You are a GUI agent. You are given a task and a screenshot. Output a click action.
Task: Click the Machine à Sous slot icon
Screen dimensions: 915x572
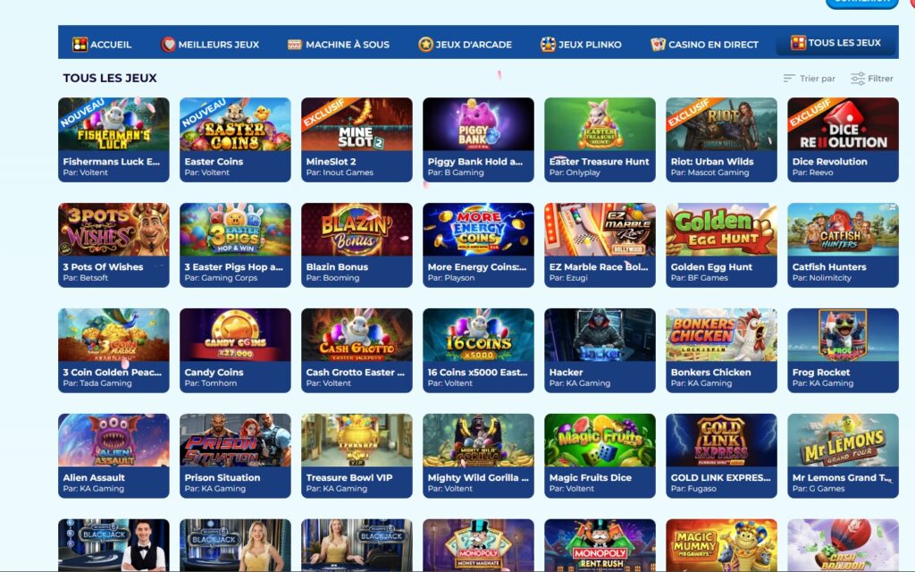click(x=295, y=45)
